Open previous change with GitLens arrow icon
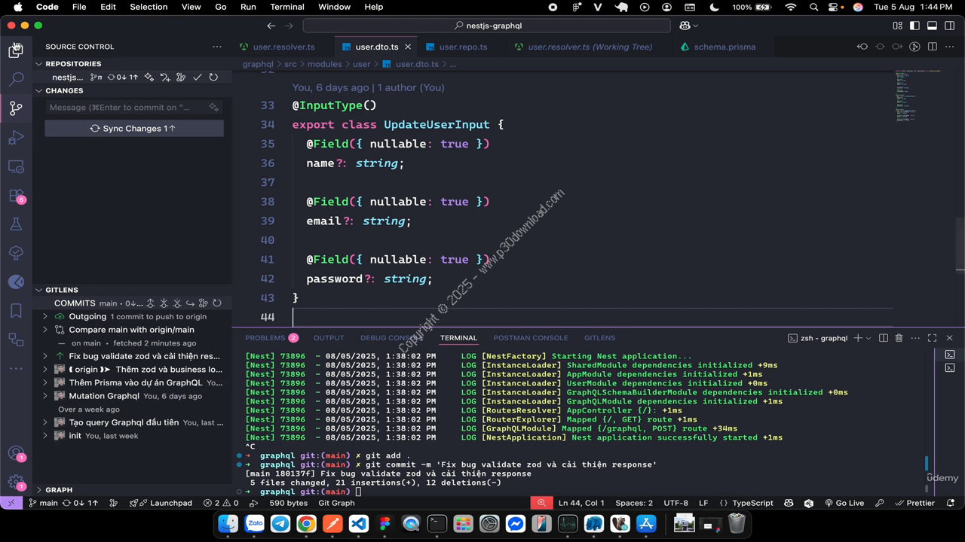Screen dimensions: 965x542 862,47
